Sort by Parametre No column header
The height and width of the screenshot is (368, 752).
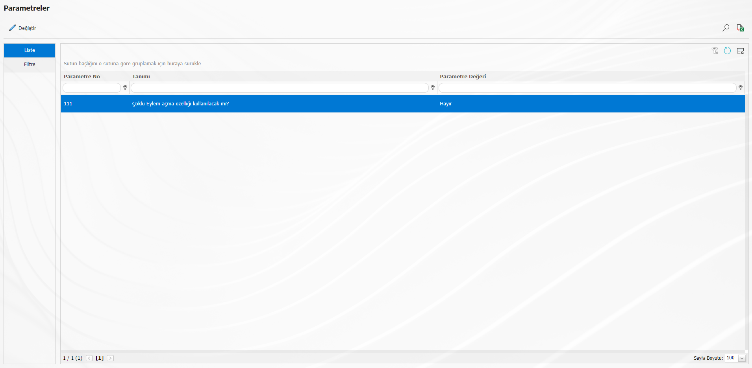(82, 77)
